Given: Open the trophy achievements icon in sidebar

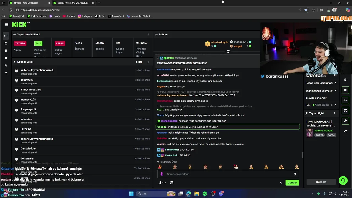Looking at the screenshot, I should click(6, 51).
